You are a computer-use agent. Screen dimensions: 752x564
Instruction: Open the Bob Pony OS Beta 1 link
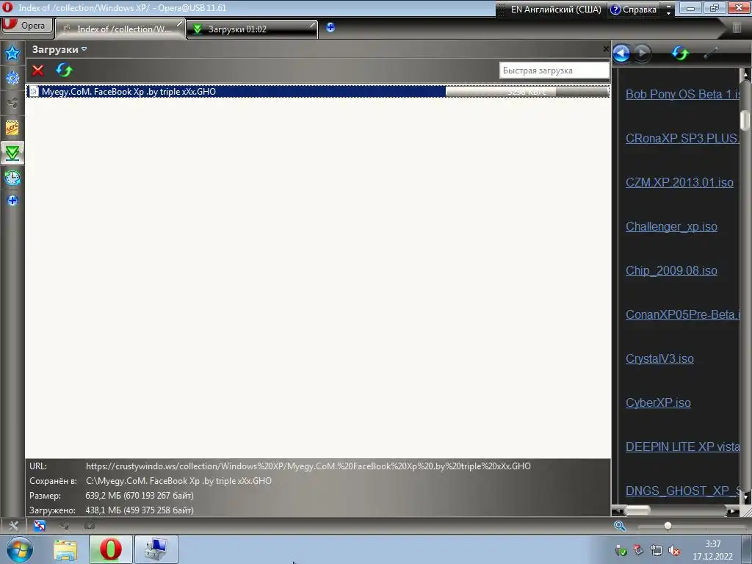pyautogui.click(x=682, y=94)
